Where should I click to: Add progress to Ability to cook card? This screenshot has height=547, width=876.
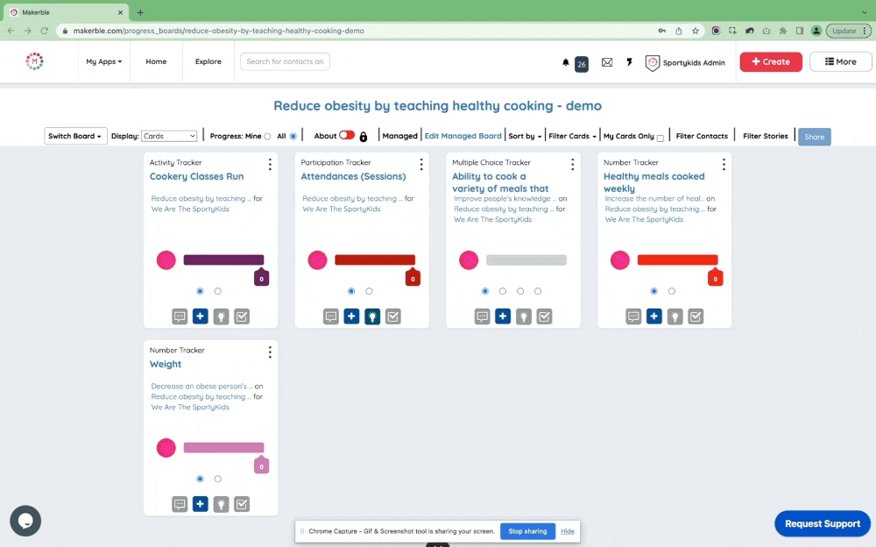click(x=503, y=316)
